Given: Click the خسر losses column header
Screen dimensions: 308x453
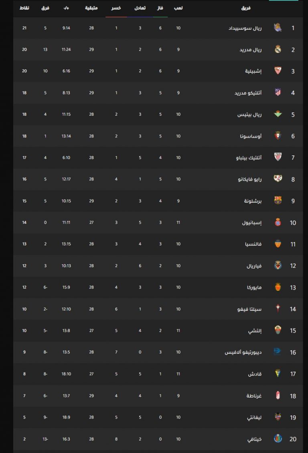Looking at the screenshot, I should click(x=116, y=8).
